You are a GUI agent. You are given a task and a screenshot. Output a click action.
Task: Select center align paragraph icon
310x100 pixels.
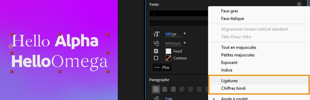click(x=165, y=89)
